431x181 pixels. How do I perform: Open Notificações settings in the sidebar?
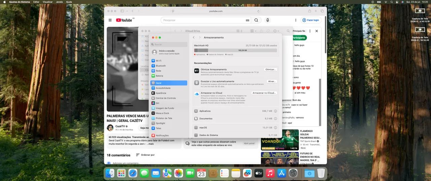coord(169,135)
